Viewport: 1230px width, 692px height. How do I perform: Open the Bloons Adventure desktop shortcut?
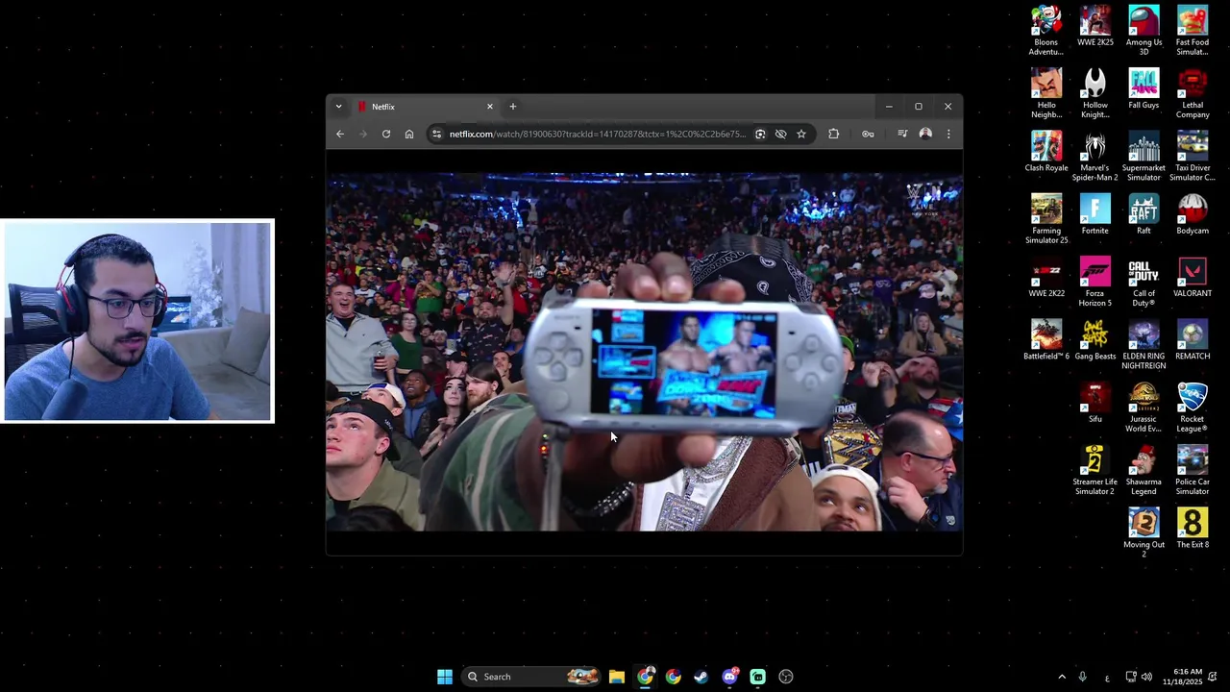(1046, 32)
